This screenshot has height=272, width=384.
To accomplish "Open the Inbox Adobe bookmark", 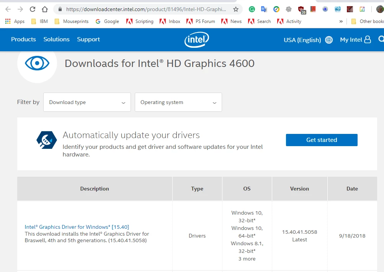I will tap(170, 21).
